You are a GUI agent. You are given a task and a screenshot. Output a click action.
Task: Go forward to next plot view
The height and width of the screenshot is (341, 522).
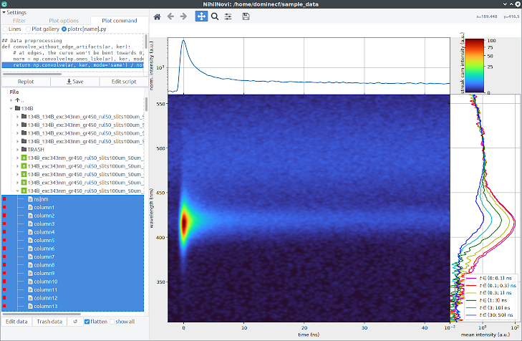tap(183, 16)
